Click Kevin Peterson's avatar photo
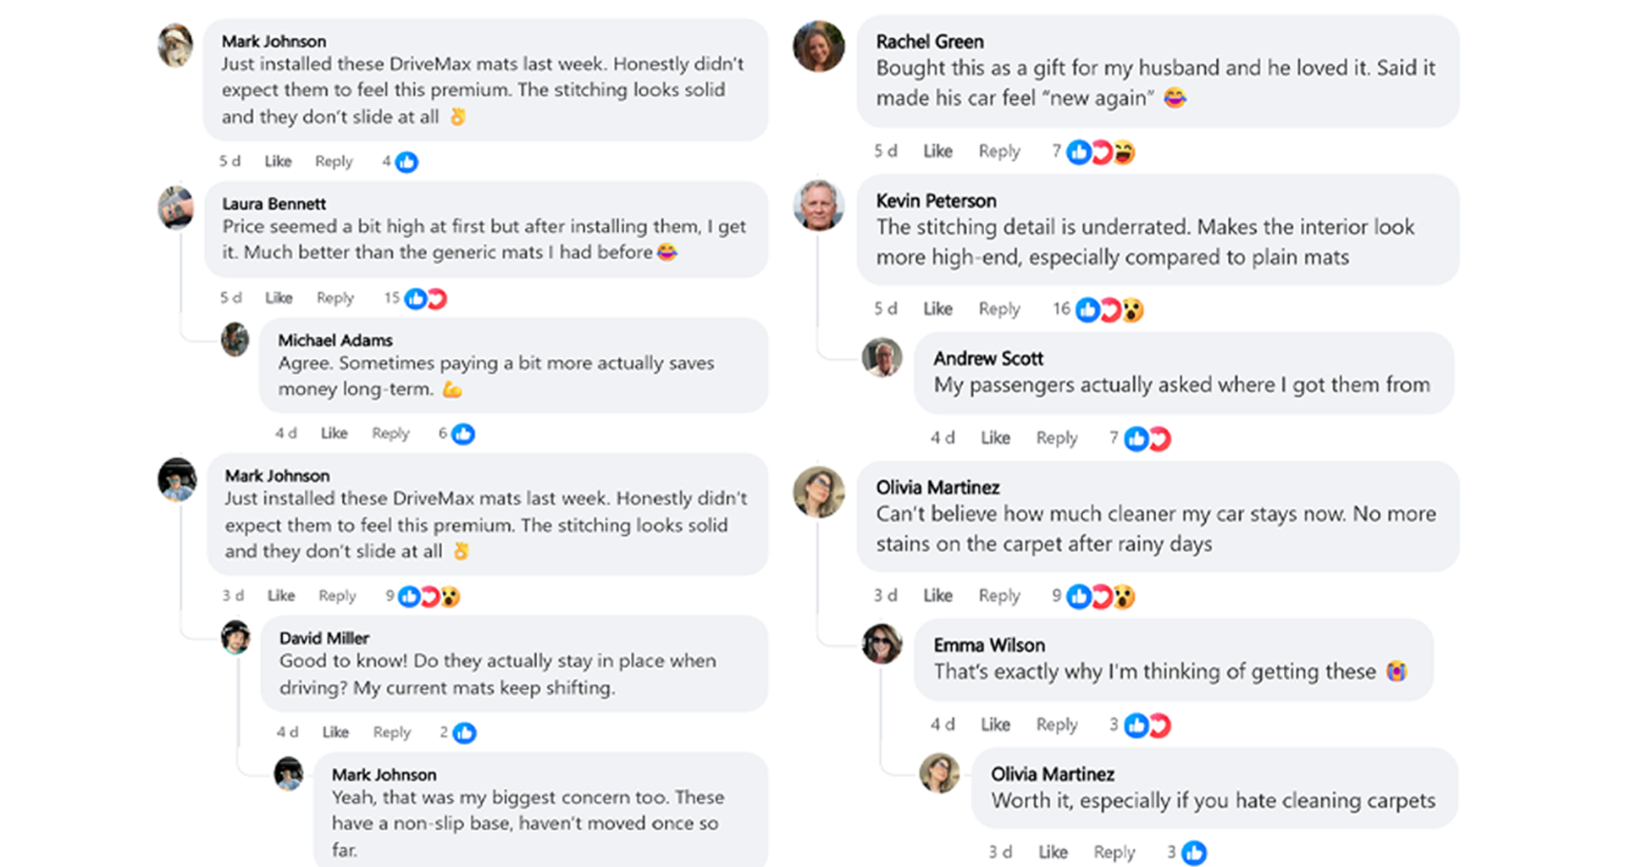1626x867 pixels. tap(818, 204)
